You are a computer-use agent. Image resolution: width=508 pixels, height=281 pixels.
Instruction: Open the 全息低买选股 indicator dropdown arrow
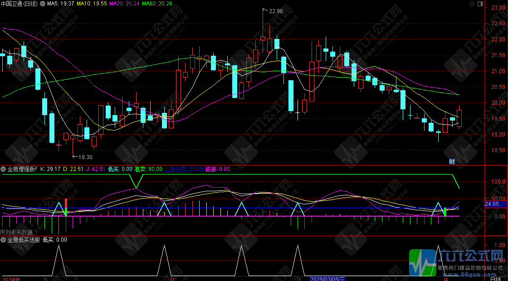pos(4,240)
